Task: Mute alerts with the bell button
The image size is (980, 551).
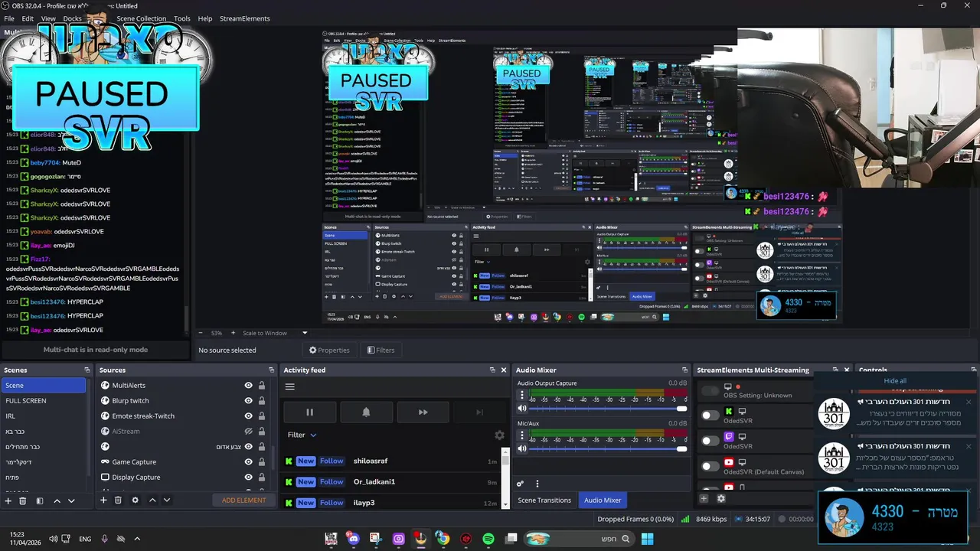Action: [x=366, y=412]
